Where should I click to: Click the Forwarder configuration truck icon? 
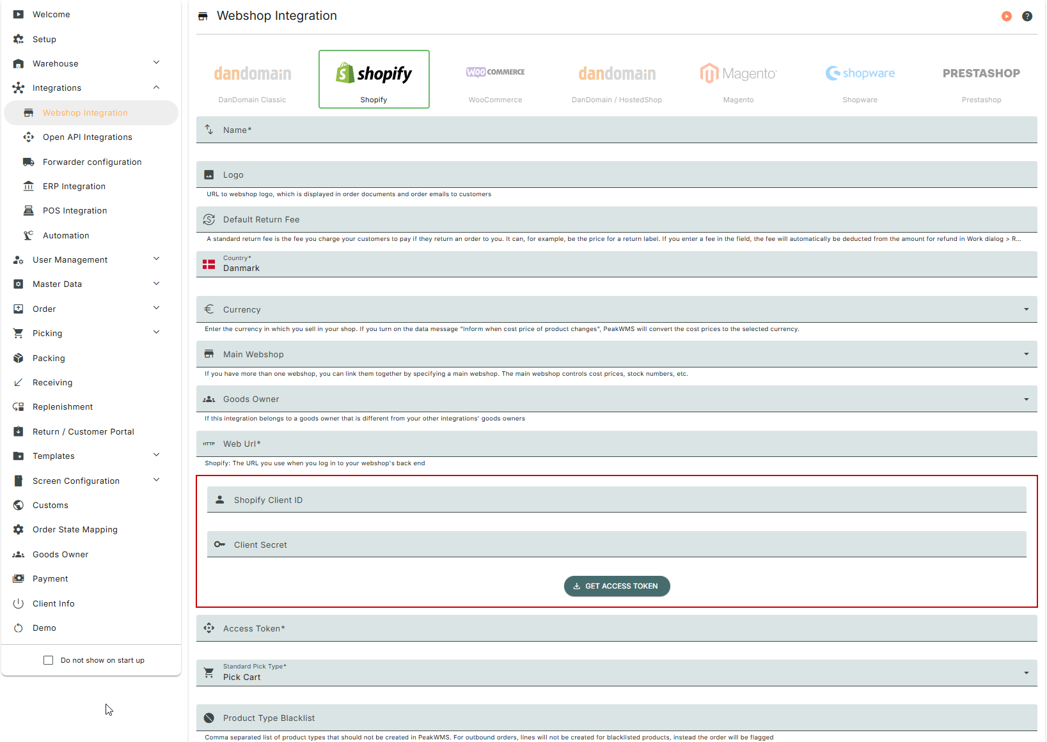tap(29, 162)
